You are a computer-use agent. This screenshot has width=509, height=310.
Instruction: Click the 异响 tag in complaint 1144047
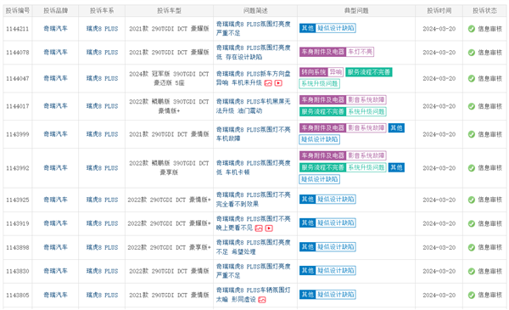click(335, 72)
